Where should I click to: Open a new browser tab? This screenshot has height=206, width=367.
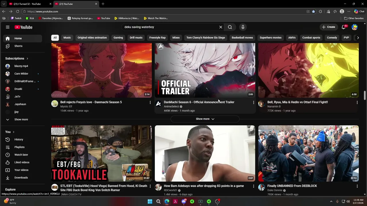(103, 4)
